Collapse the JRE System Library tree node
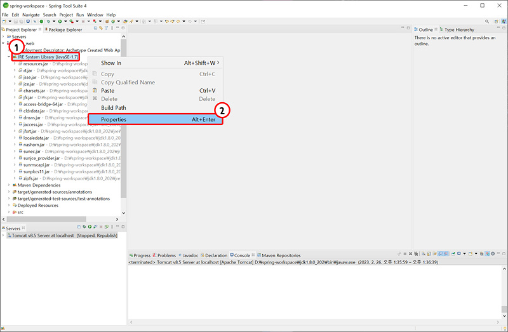508x332 pixels. [x=9, y=56]
